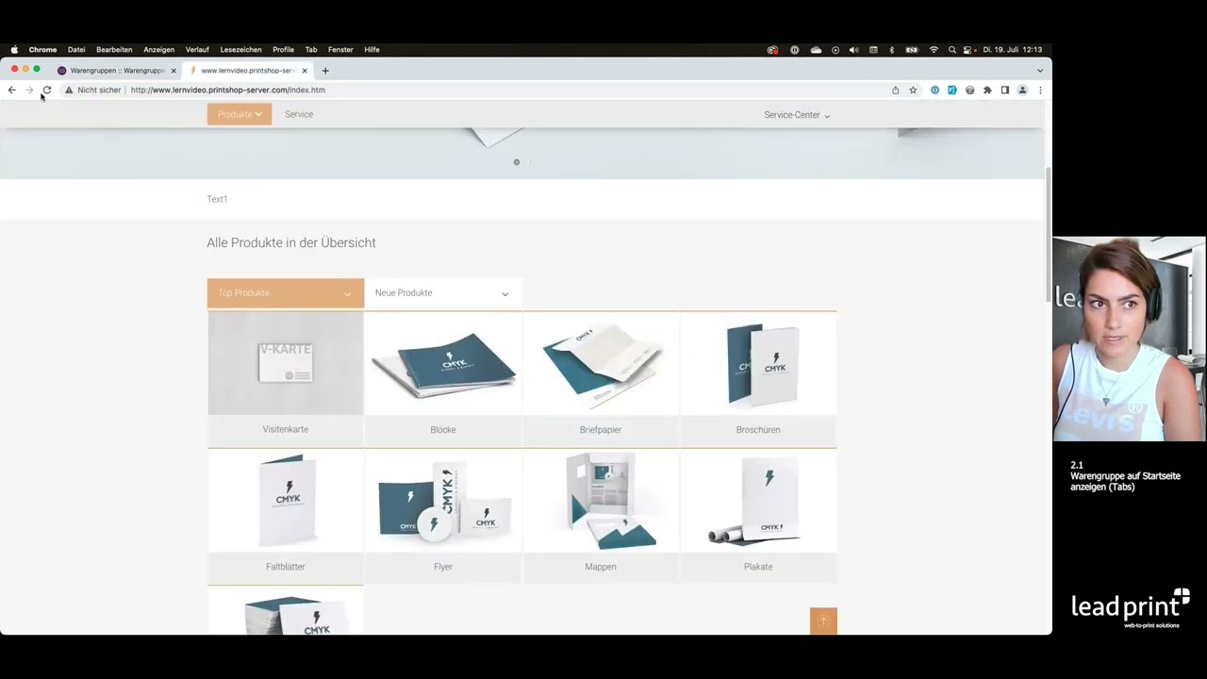Screen dimensions: 1207x679
Task: Open a new tab with the plus button
Action: click(x=325, y=71)
